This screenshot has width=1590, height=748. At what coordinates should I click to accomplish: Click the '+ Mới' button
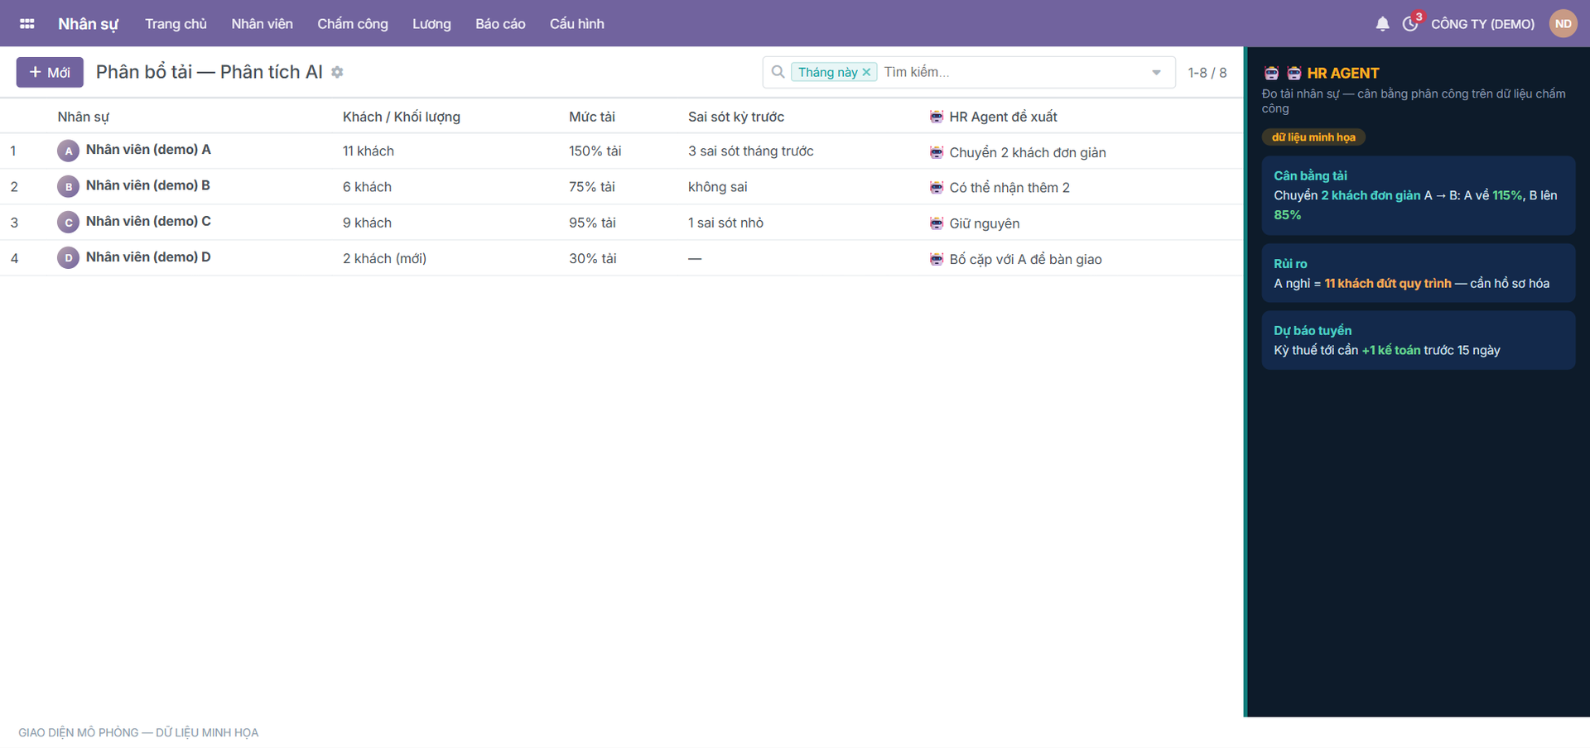(x=50, y=72)
